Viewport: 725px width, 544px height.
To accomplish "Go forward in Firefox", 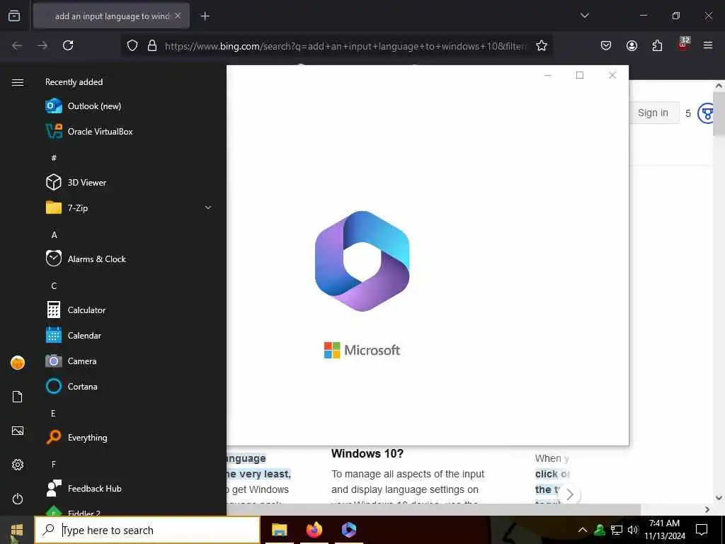I will (42, 45).
